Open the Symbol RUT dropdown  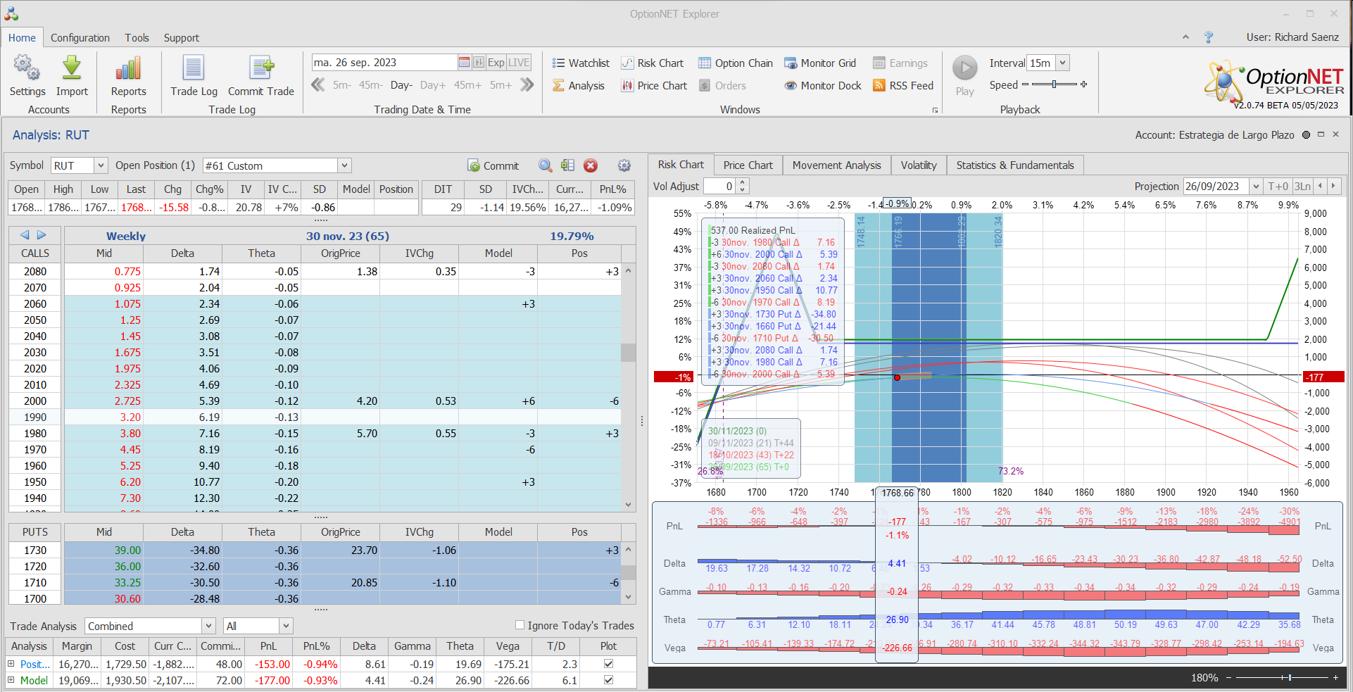pos(101,165)
